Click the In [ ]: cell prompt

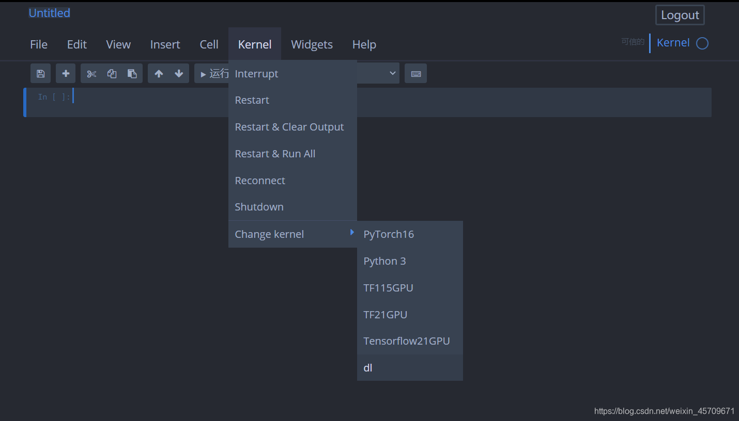point(54,97)
